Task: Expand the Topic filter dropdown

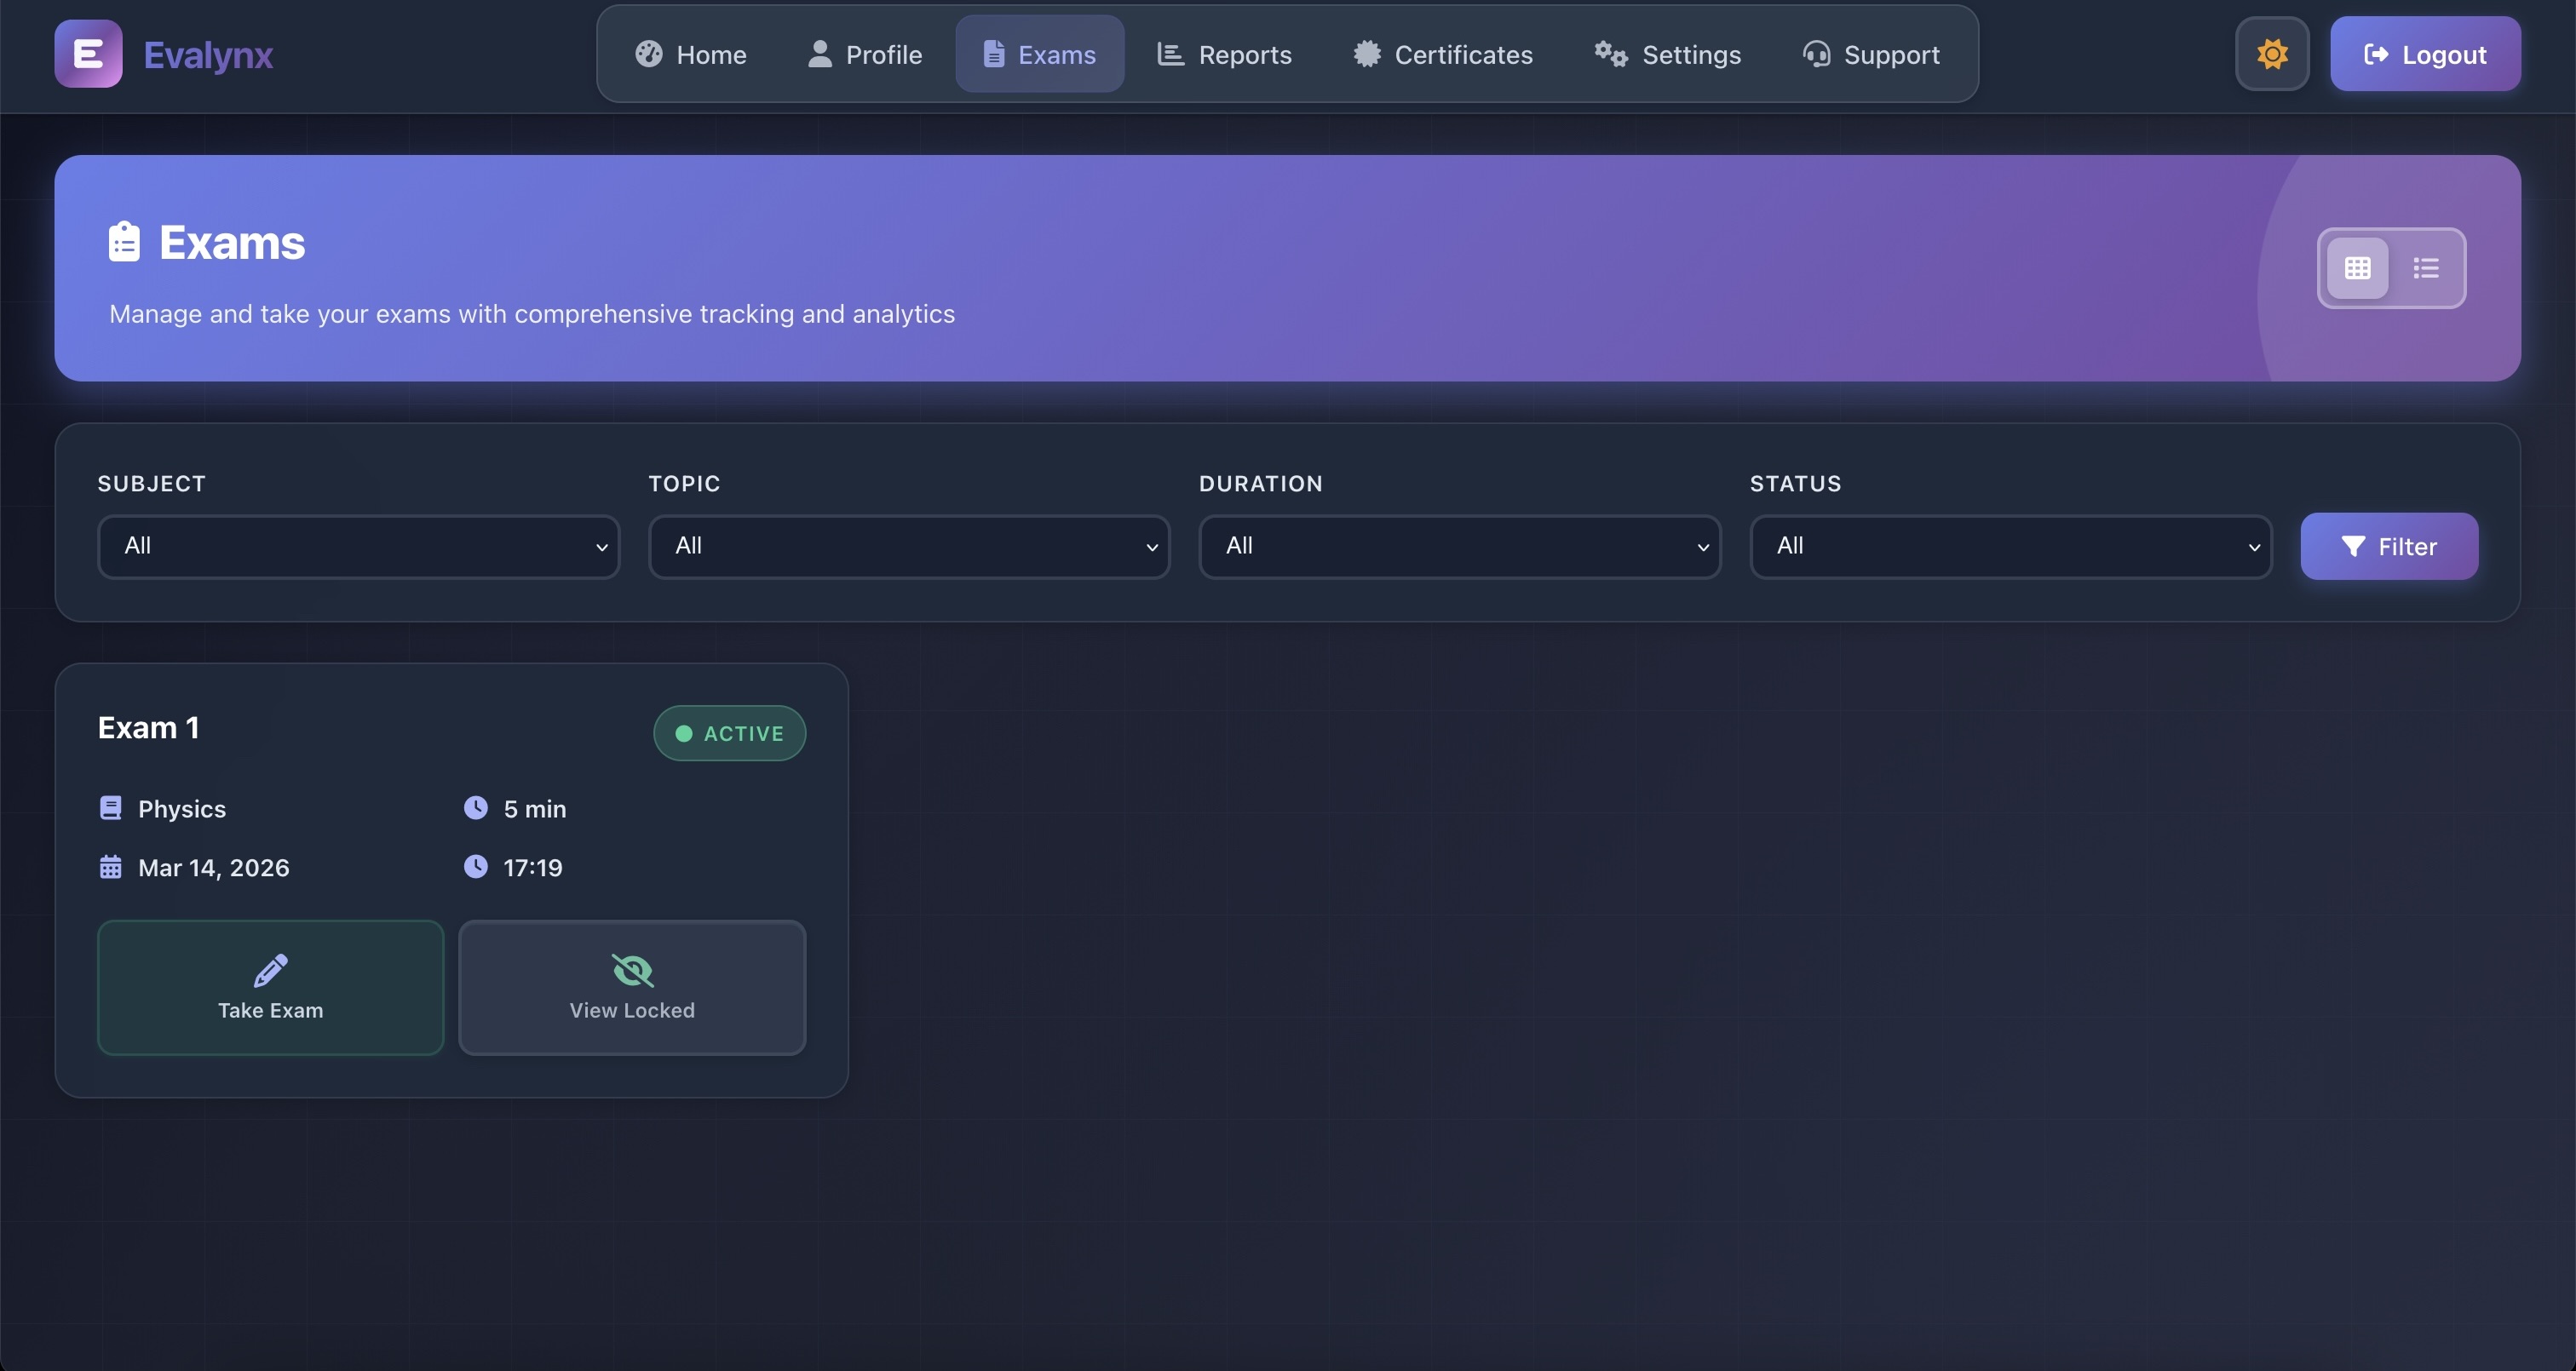Action: point(908,546)
